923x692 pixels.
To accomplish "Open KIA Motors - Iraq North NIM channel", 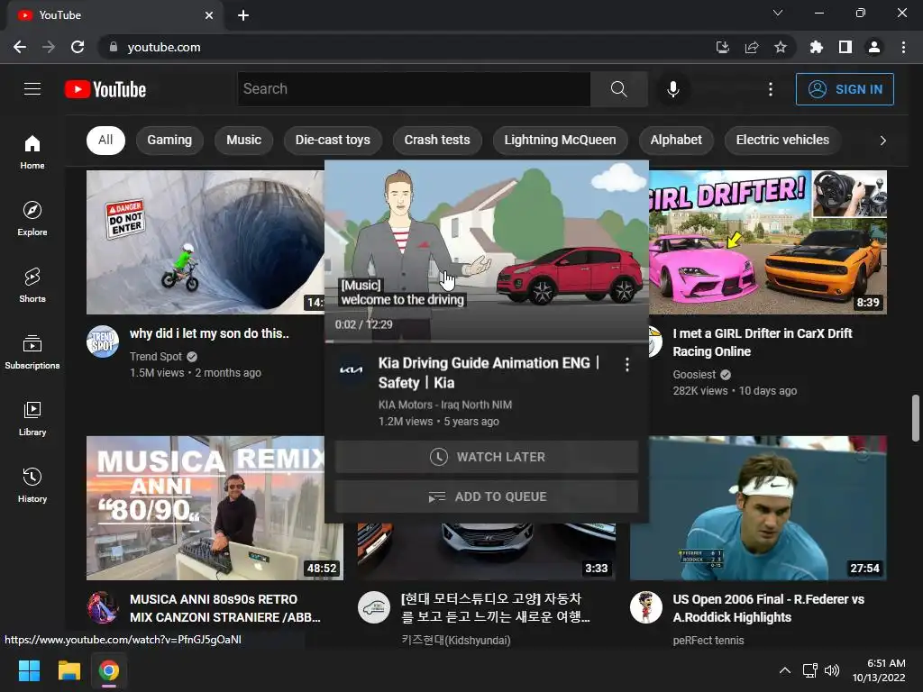I will (x=445, y=405).
